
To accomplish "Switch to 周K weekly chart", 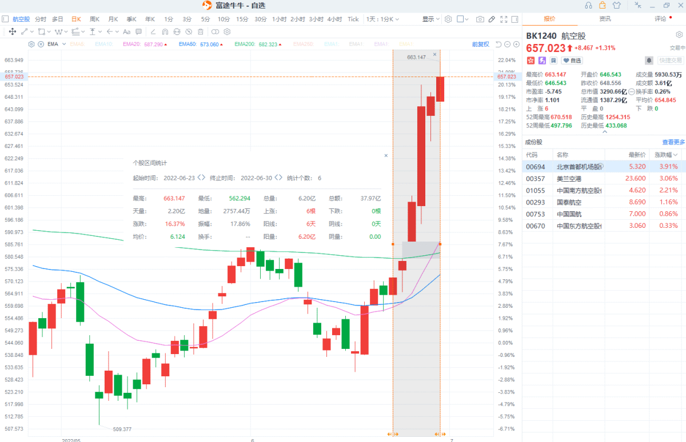I will pos(94,19).
